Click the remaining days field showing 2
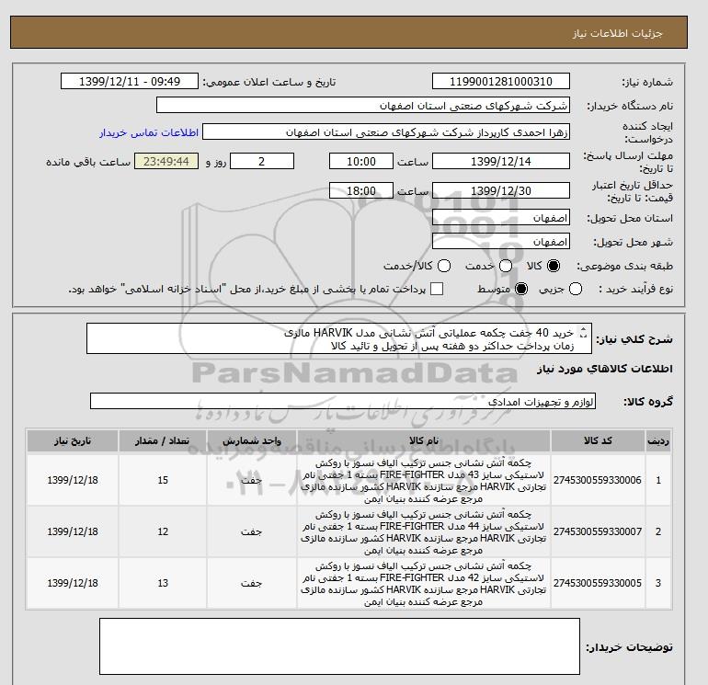Image resolution: width=708 pixels, height=685 pixels. 262,161
